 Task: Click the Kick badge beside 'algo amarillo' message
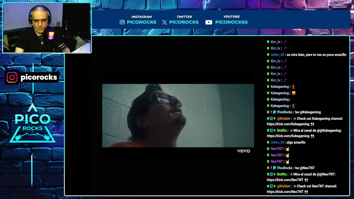pos(268,142)
